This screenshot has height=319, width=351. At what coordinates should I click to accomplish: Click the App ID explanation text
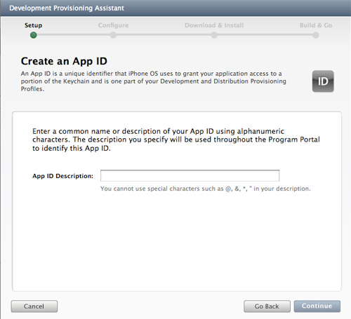154,81
